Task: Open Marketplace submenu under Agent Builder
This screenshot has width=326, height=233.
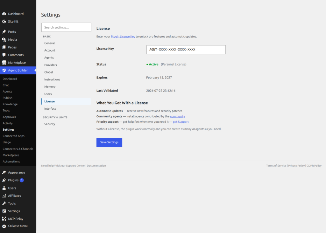Action: tap(11, 155)
